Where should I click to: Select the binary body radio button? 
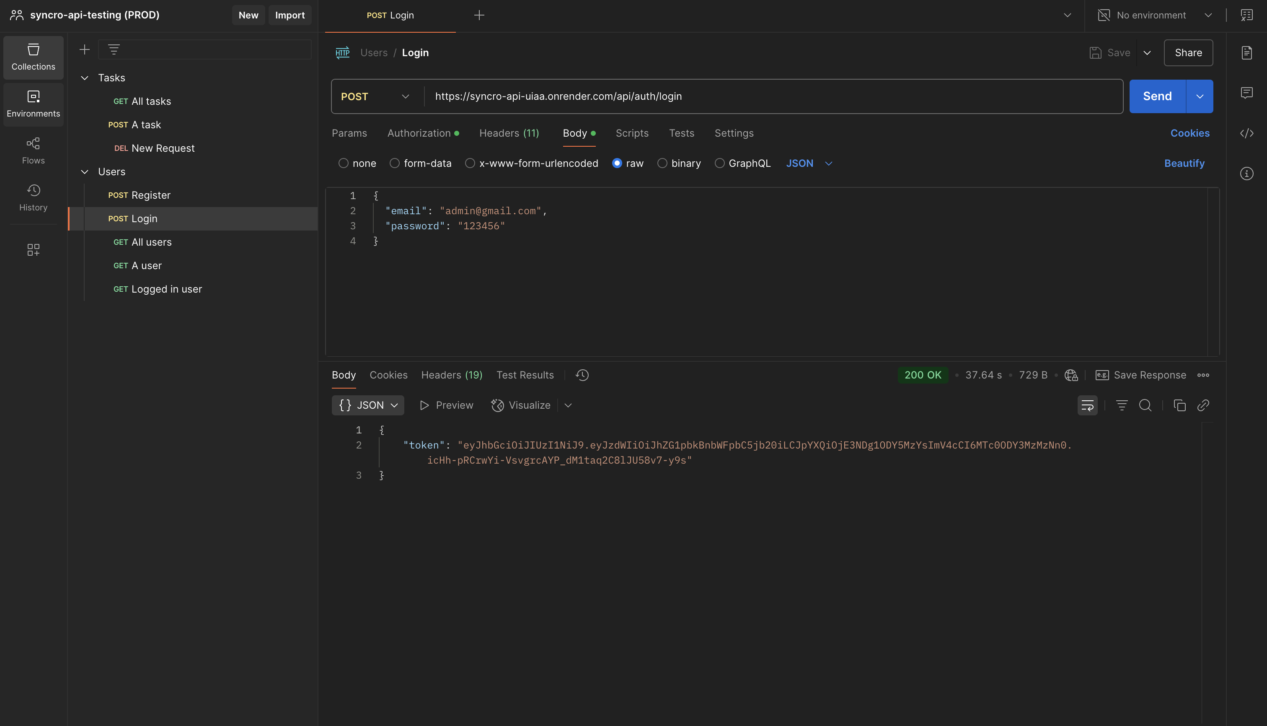(x=662, y=163)
